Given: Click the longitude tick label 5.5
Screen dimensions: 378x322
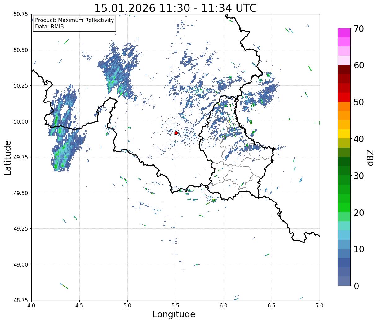Looking at the screenshot, I should click(x=176, y=306).
